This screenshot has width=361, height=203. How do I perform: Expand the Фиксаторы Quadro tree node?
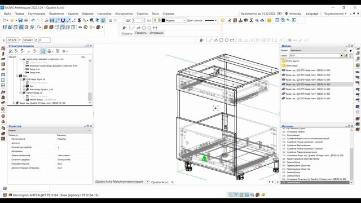[x=24, y=89]
